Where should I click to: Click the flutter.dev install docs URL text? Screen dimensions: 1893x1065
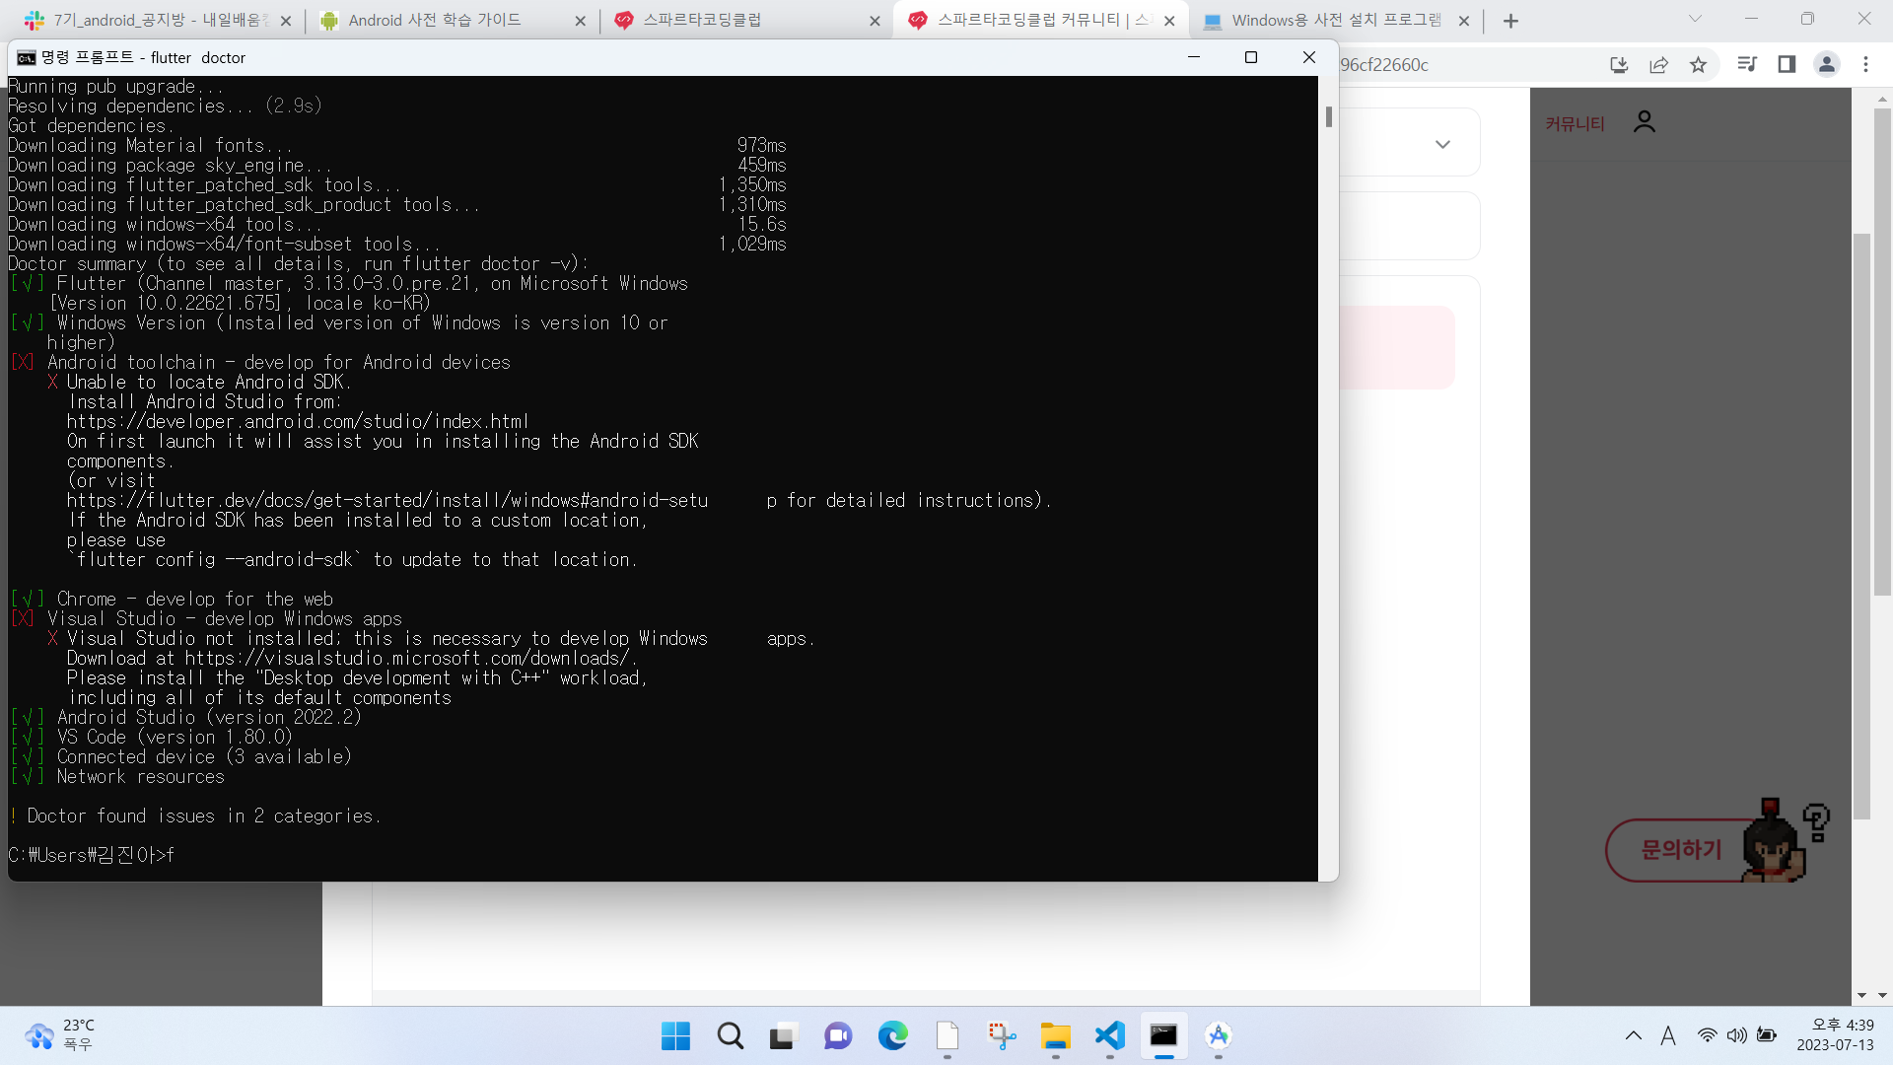click(x=387, y=501)
